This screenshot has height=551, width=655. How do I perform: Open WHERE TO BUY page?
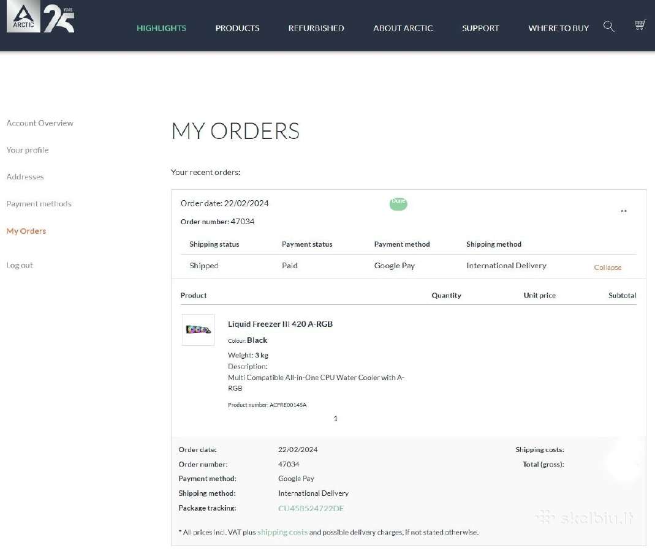tap(559, 28)
